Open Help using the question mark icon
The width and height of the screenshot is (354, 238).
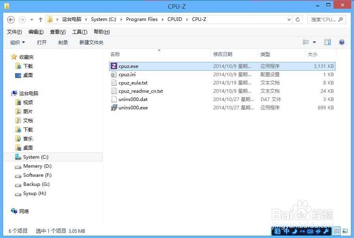point(341,42)
